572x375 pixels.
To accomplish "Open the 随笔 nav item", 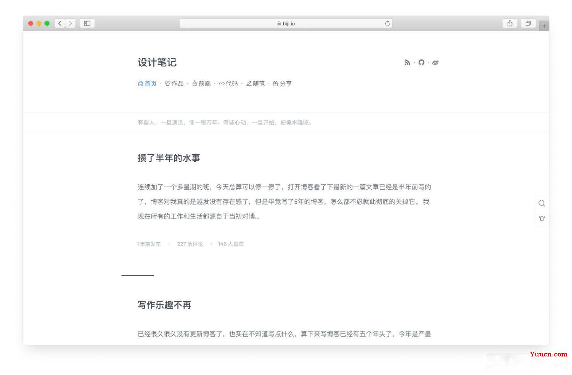I will 255,84.
